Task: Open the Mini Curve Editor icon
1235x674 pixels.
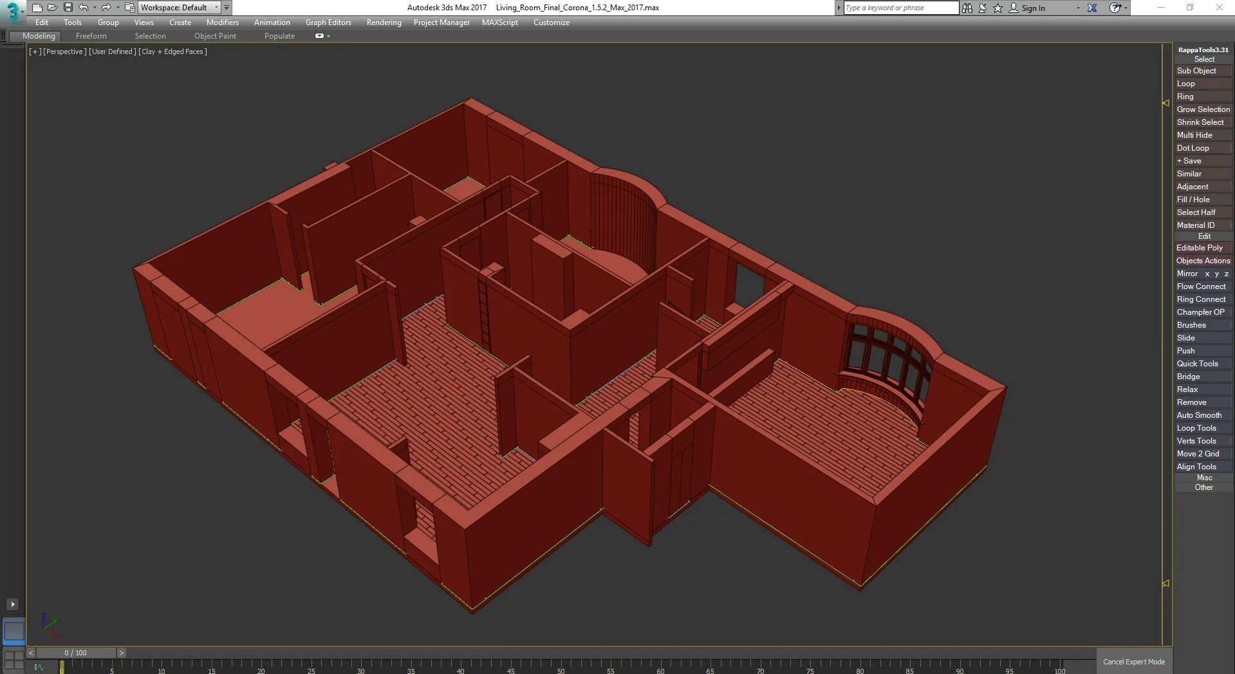Action: (39, 668)
